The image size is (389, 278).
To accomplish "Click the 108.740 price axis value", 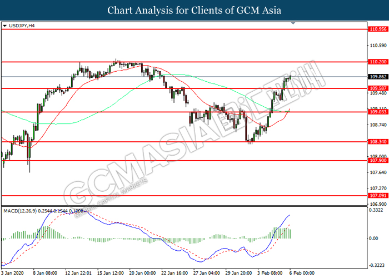I will [x=378, y=125].
